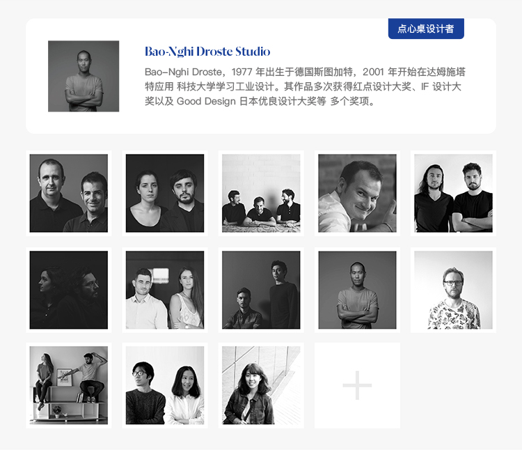The height and width of the screenshot is (450, 522).
Task: Select the photo of seated and standing men
Action: coord(261,290)
